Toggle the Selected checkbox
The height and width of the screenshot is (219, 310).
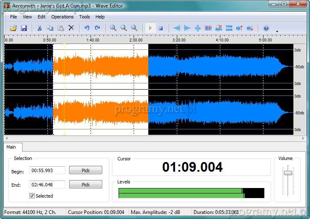coord(32,196)
